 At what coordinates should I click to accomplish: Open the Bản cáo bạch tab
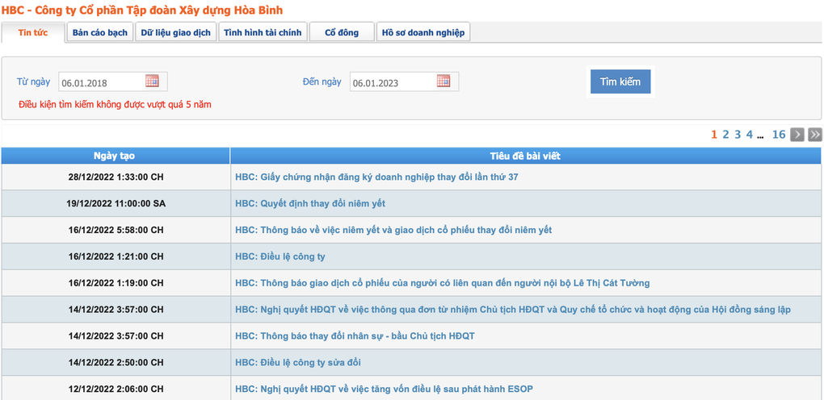(100, 32)
